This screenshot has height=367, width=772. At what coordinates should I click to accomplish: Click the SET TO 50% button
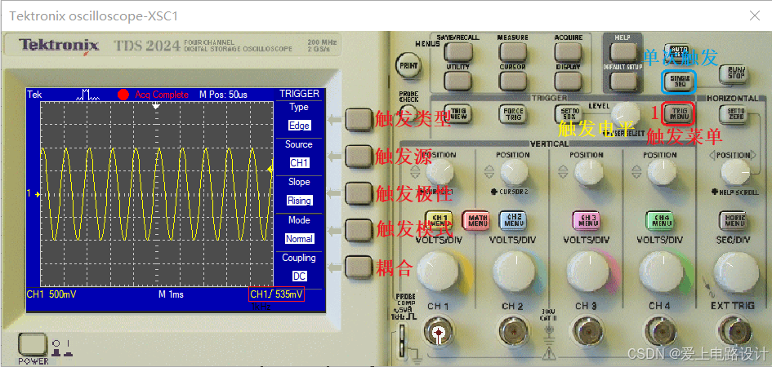(568, 114)
